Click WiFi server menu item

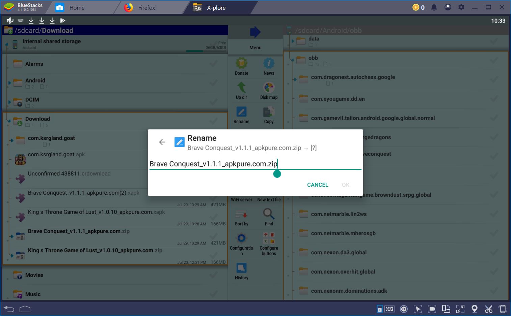[x=241, y=199]
